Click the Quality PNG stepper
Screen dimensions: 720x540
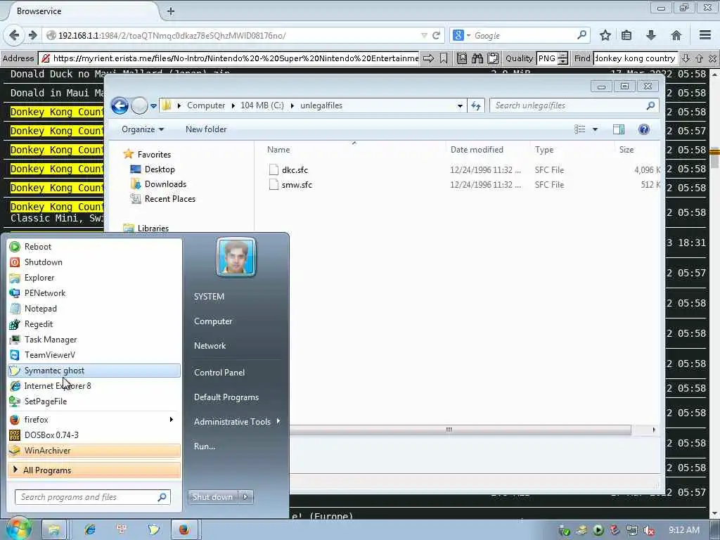[x=563, y=58]
